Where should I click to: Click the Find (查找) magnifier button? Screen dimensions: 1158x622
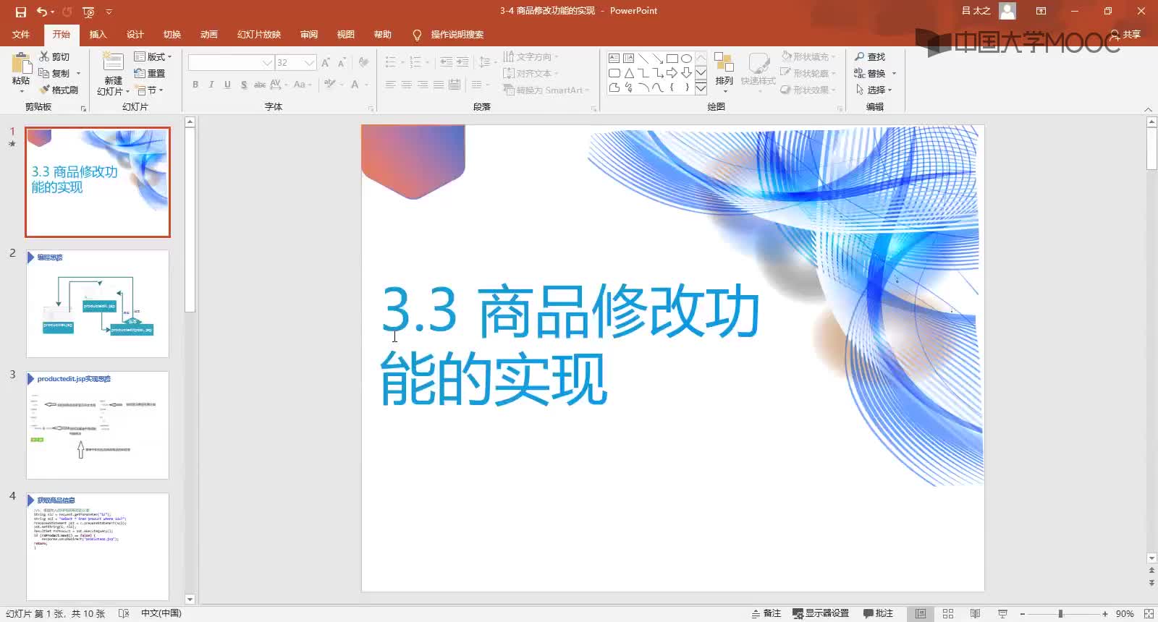coord(869,56)
